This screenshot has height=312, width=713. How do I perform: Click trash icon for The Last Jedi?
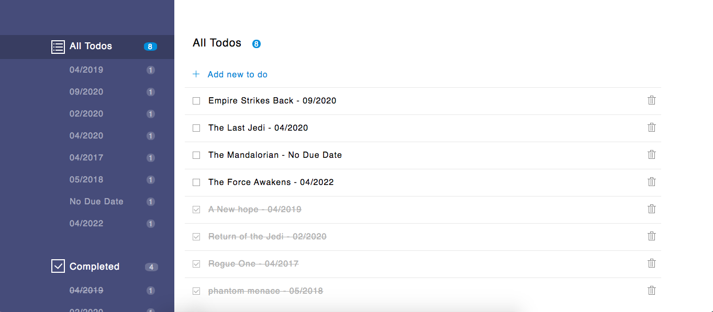tap(652, 128)
